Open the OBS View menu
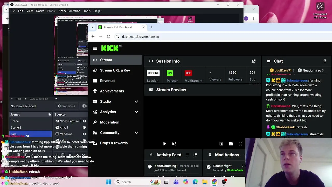This screenshot has width=332, height=187. click(x=30, y=11)
